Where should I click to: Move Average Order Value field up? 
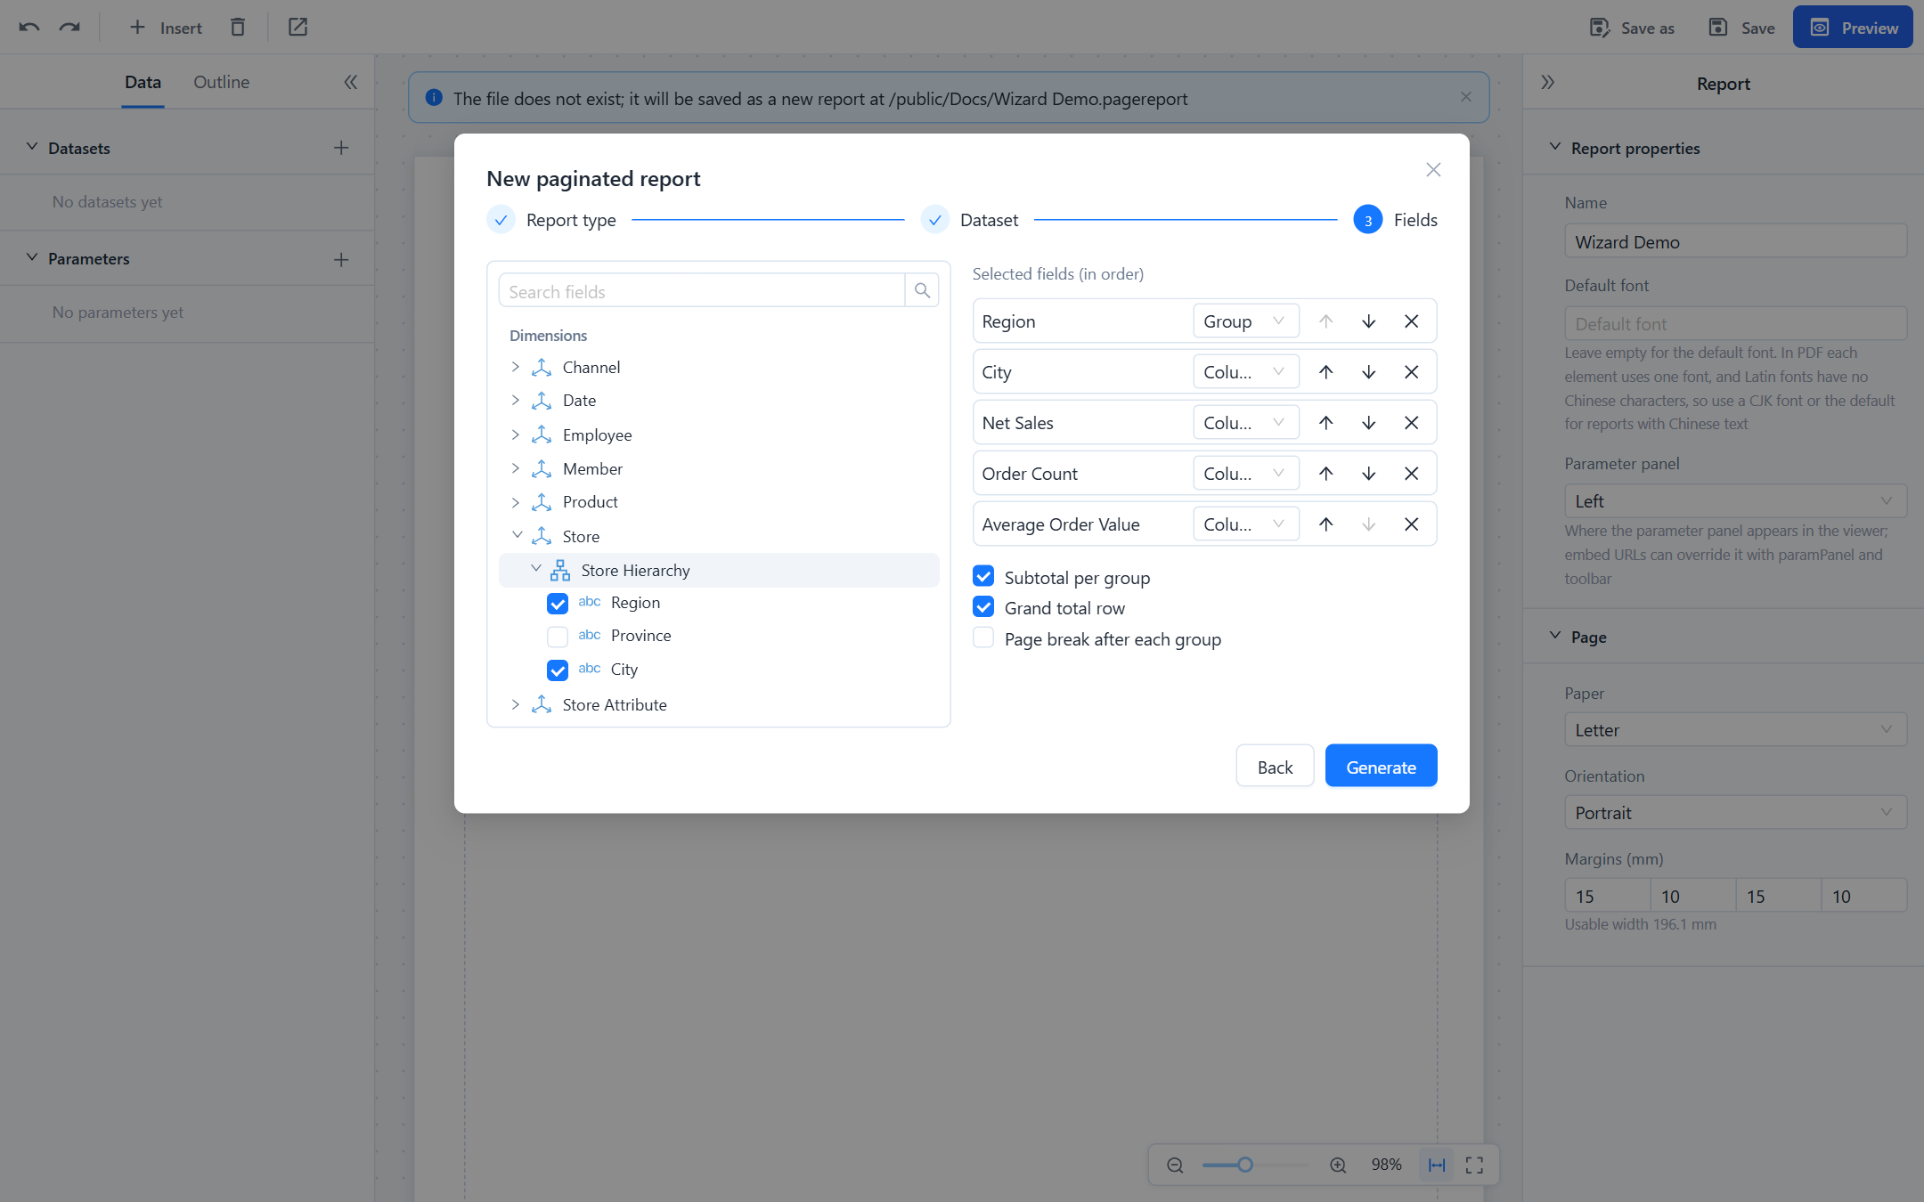[x=1325, y=524]
